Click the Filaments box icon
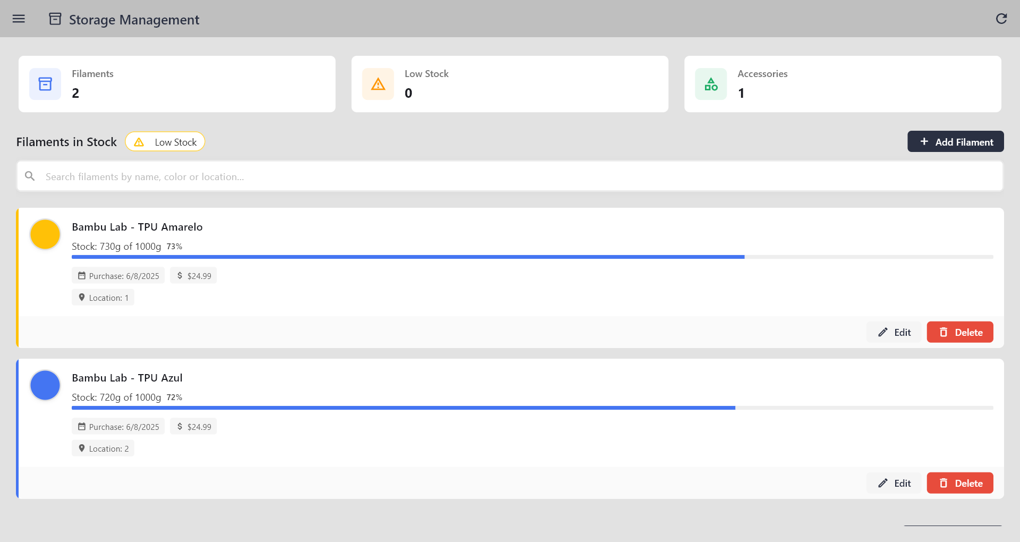1020x542 pixels. pyautogui.click(x=45, y=84)
